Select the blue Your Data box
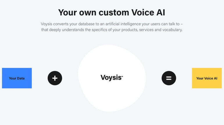This screenshot has width=224, height=125. (x=17, y=78)
